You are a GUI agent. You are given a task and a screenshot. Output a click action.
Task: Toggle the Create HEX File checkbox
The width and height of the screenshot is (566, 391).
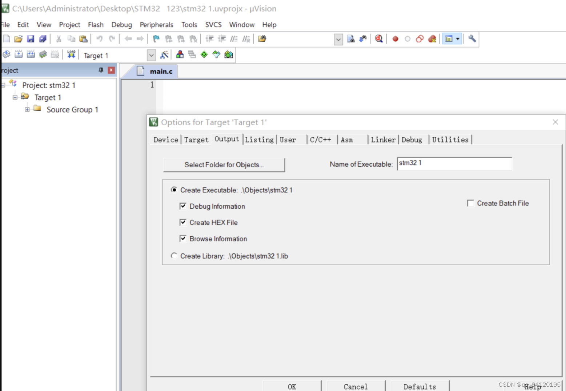point(183,223)
